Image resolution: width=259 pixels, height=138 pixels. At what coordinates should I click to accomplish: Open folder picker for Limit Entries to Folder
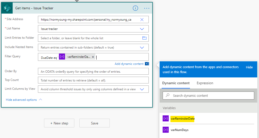(x=144, y=38)
